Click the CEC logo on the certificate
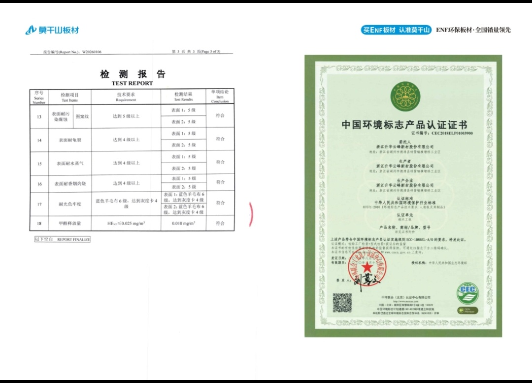This screenshot has width=532, height=383. click(x=467, y=293)
